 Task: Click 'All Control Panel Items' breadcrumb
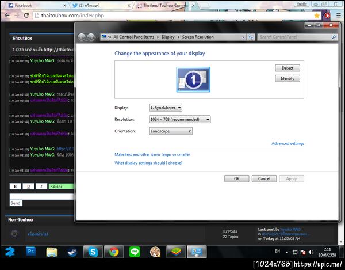pyautogui.click(x=134, y=37)
